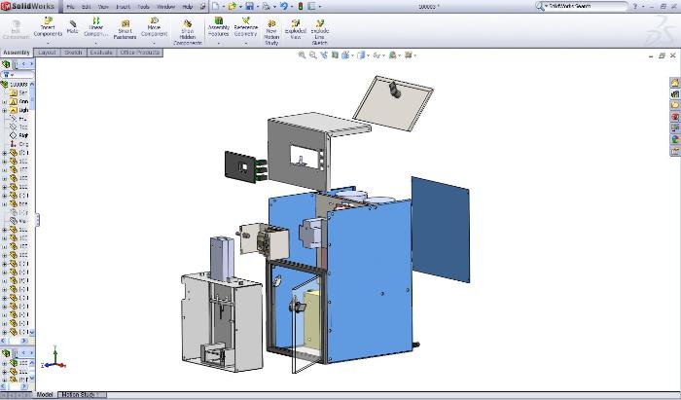Switch to the Sketch tab
Screen dimensions: 681x400
coord(73,52)
